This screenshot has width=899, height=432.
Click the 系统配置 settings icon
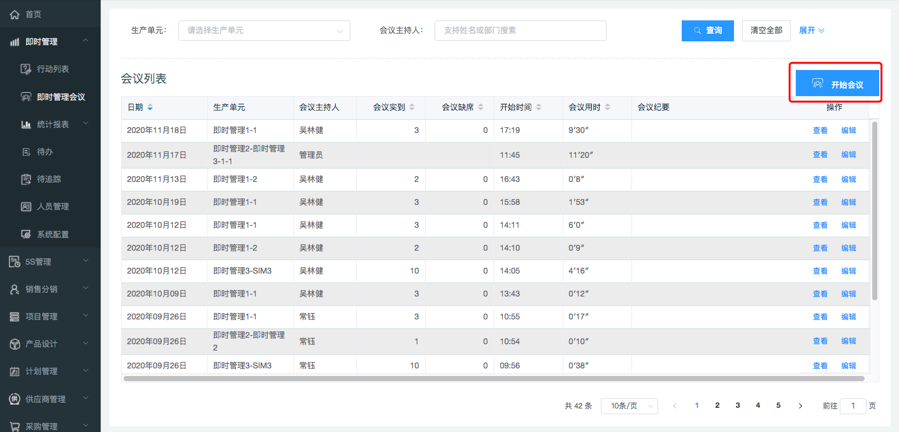(26, 234)
